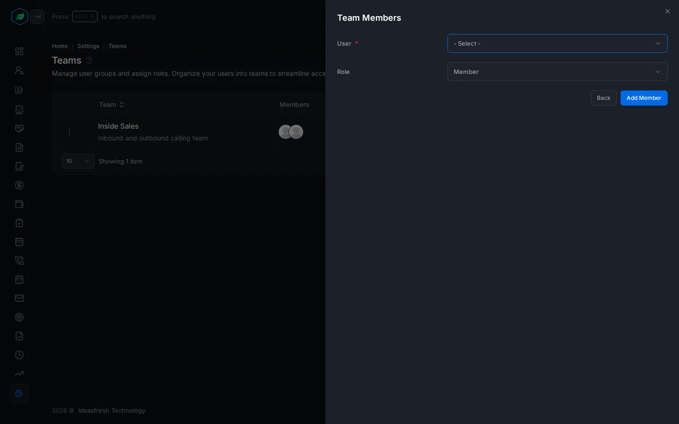Close the Team Members panel with X

(668, 11)
